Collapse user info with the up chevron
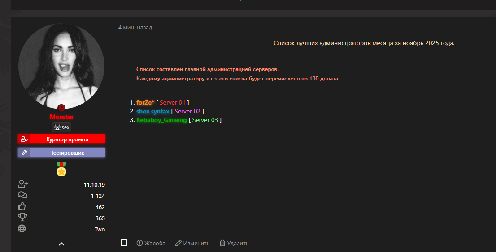 click(x=61, y=244)
